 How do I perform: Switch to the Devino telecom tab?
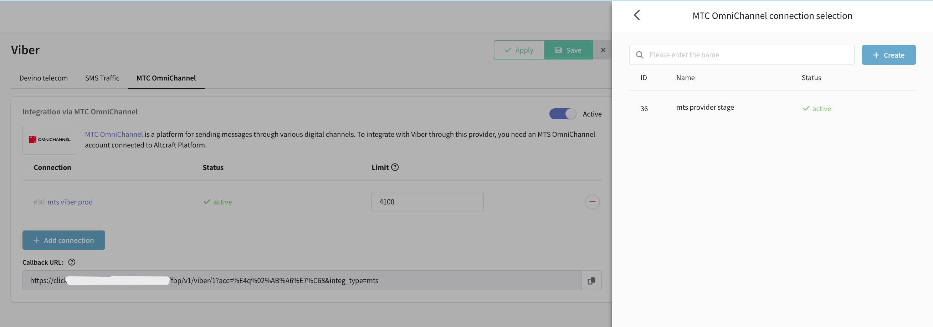(x=43, y=78)
